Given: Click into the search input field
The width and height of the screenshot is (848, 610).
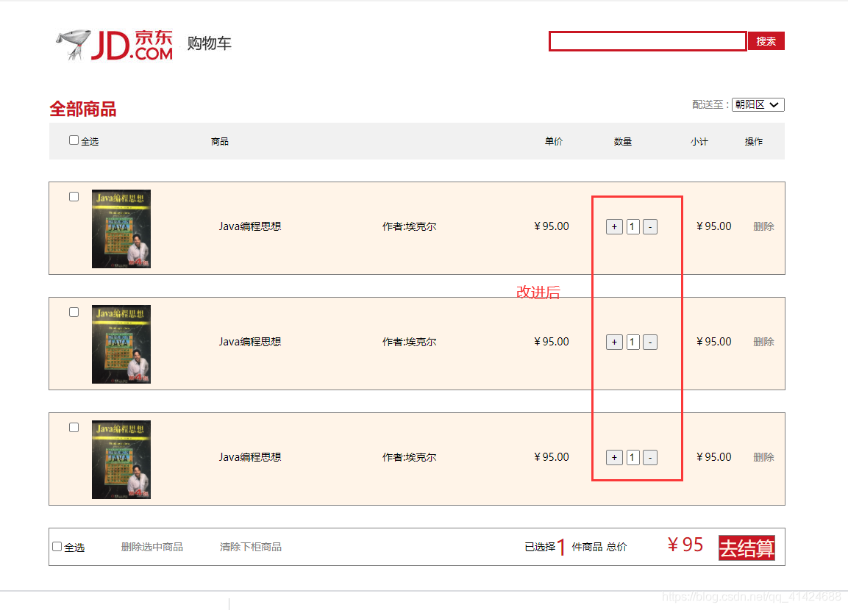Looking at the screenshot, I should pos(647,41).
